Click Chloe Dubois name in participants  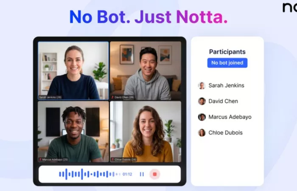coord(225,132)
